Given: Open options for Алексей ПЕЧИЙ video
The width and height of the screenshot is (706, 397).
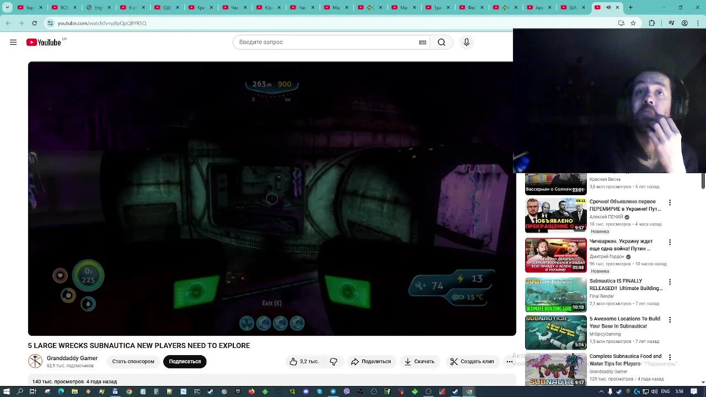Looking at the screenshot, I should pyautogui.click(x=670, y=203).
